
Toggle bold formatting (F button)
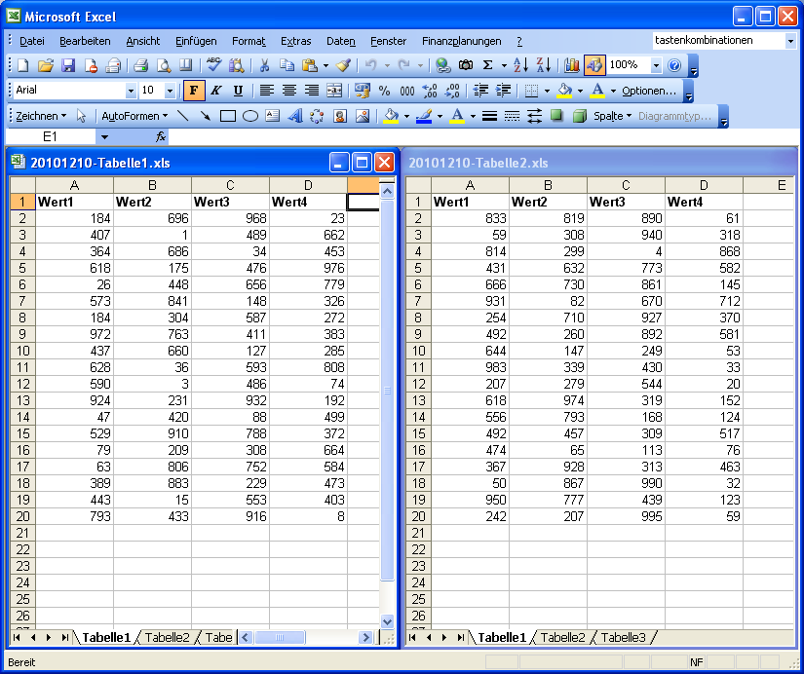click(194, 91)
